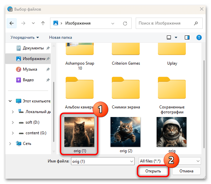211x184 pixels.
Task: Create folder with Новая папка
Action: [60, 37]
